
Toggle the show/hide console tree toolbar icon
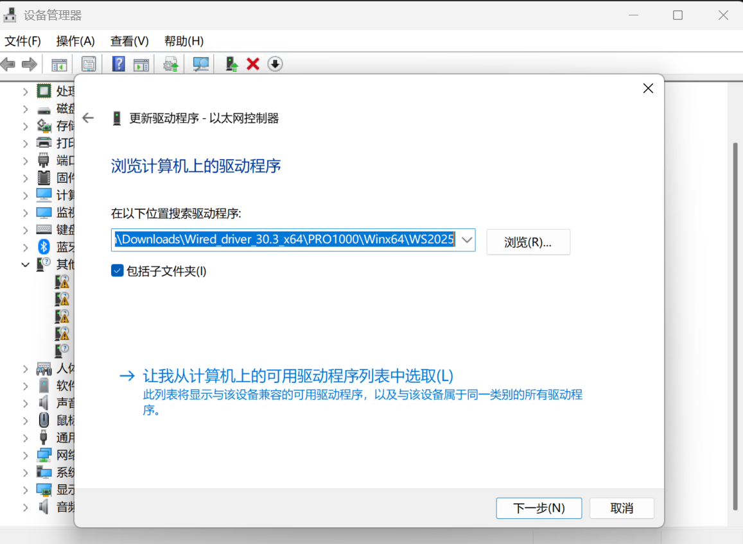coord(59,65)
